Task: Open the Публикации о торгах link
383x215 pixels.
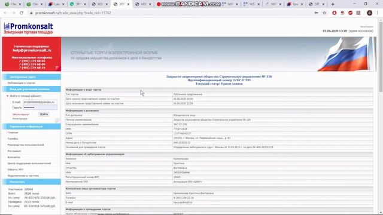Action: [x=22, y=83]
